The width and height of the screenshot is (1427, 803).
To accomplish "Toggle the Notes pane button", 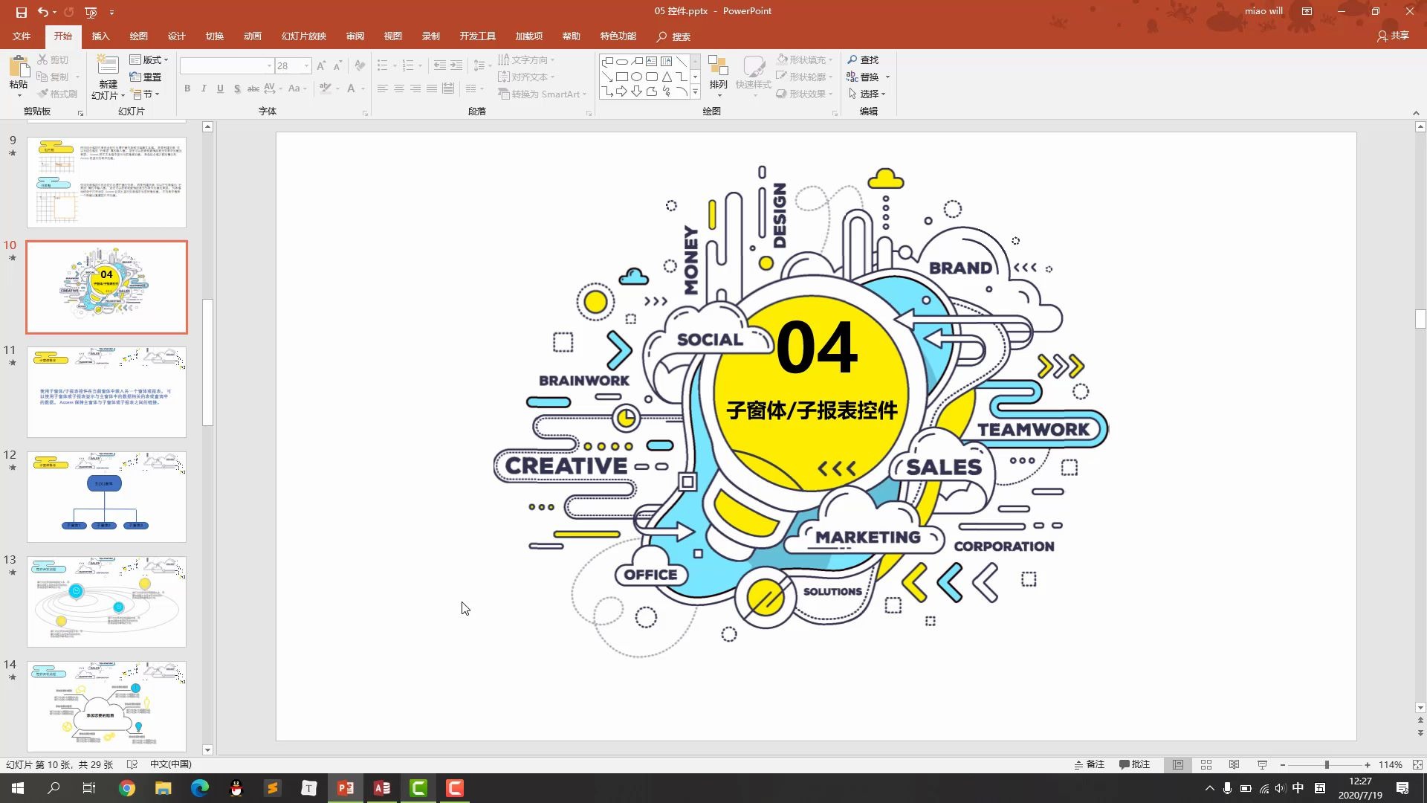I will click(1090, 764).
